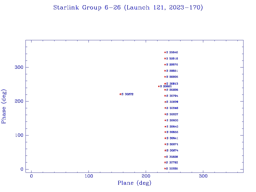Screen dimensions: 256x192
Task: Select the S 30800 satellite label
Action: pos(172,120)
